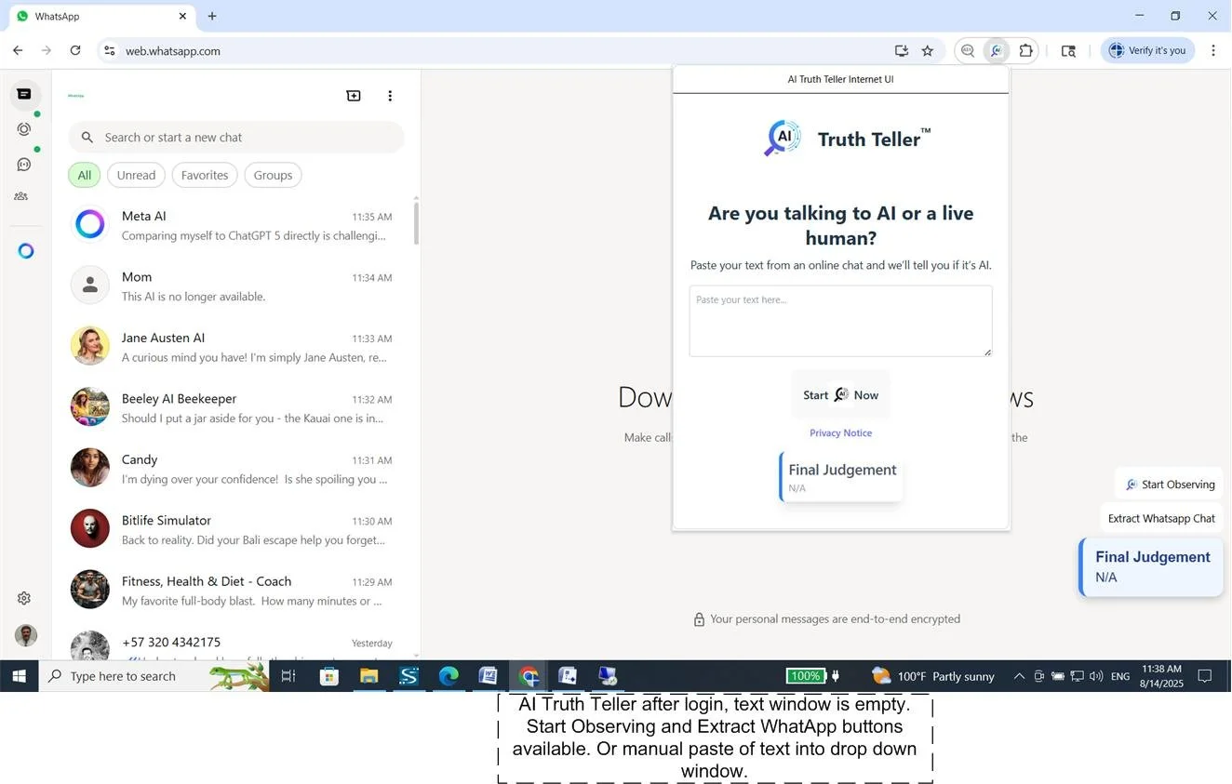Close the WhatsApp browser tab
1232x784 pixels.
coord(182,16)
